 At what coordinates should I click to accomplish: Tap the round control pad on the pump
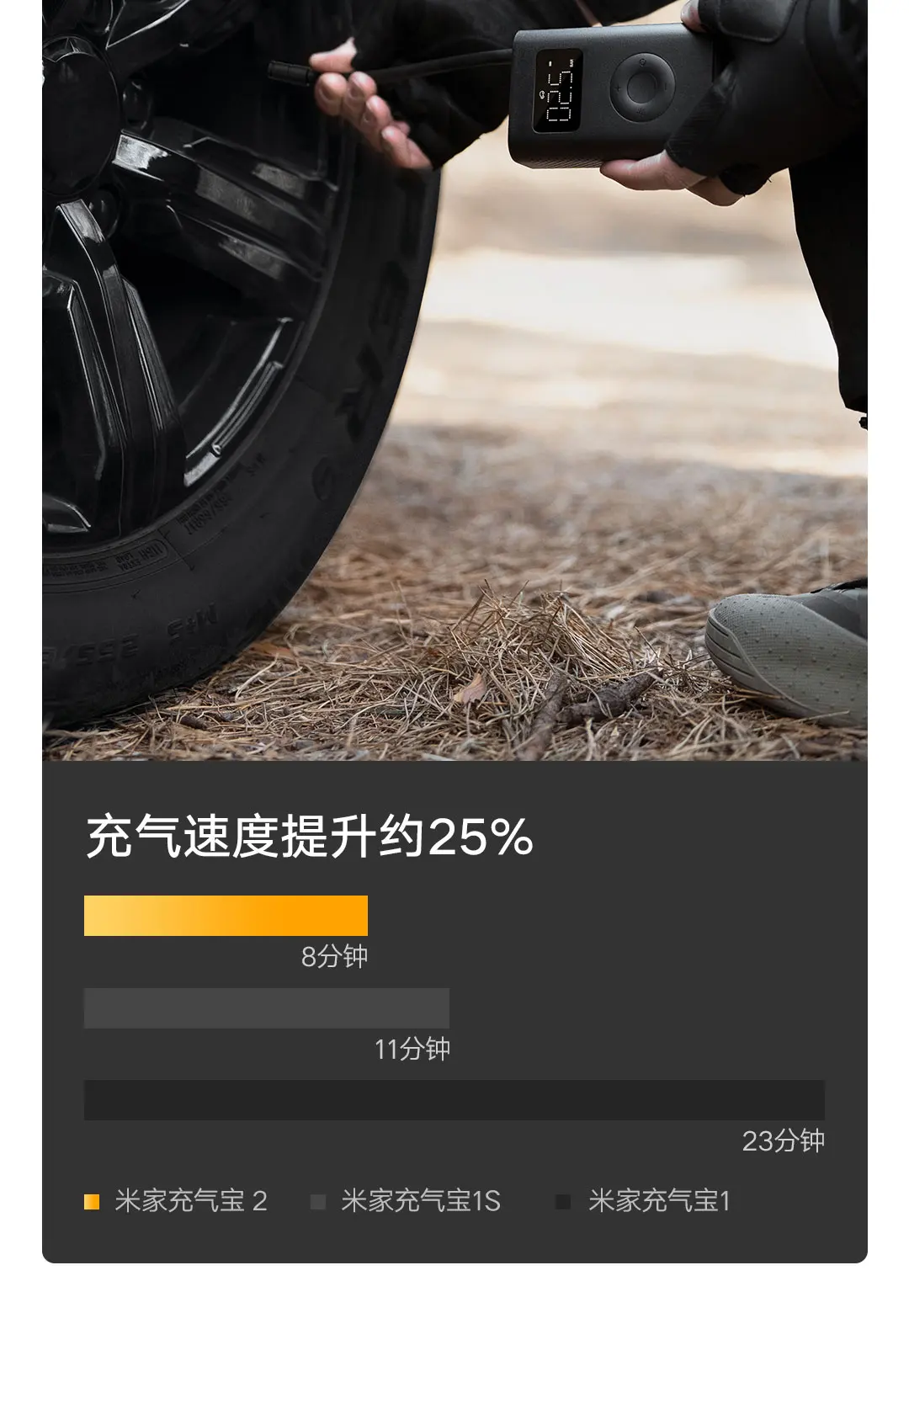click(x=641, y=87)
